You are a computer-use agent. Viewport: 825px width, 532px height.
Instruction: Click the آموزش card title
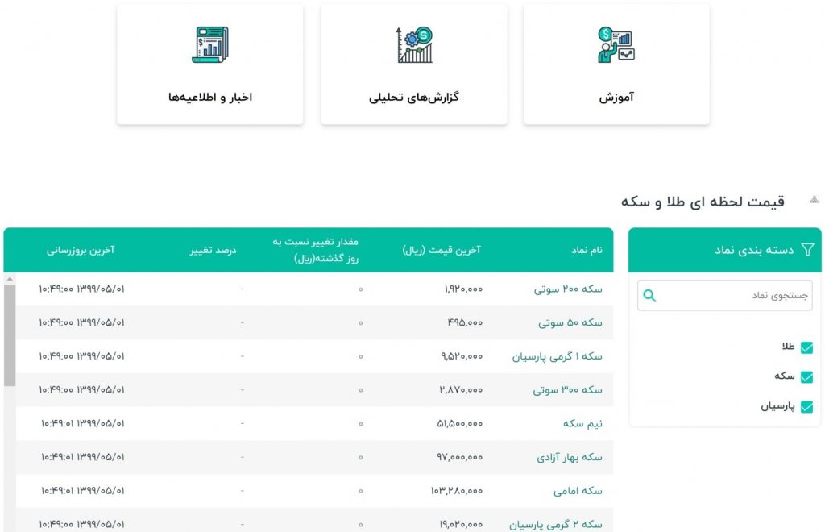tap(616, 98)
